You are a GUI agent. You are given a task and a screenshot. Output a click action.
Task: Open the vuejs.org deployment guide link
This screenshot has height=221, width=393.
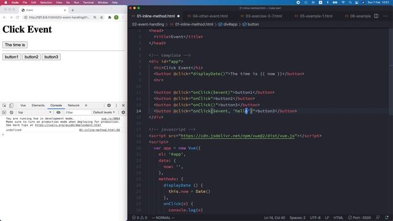pos(68,125)
